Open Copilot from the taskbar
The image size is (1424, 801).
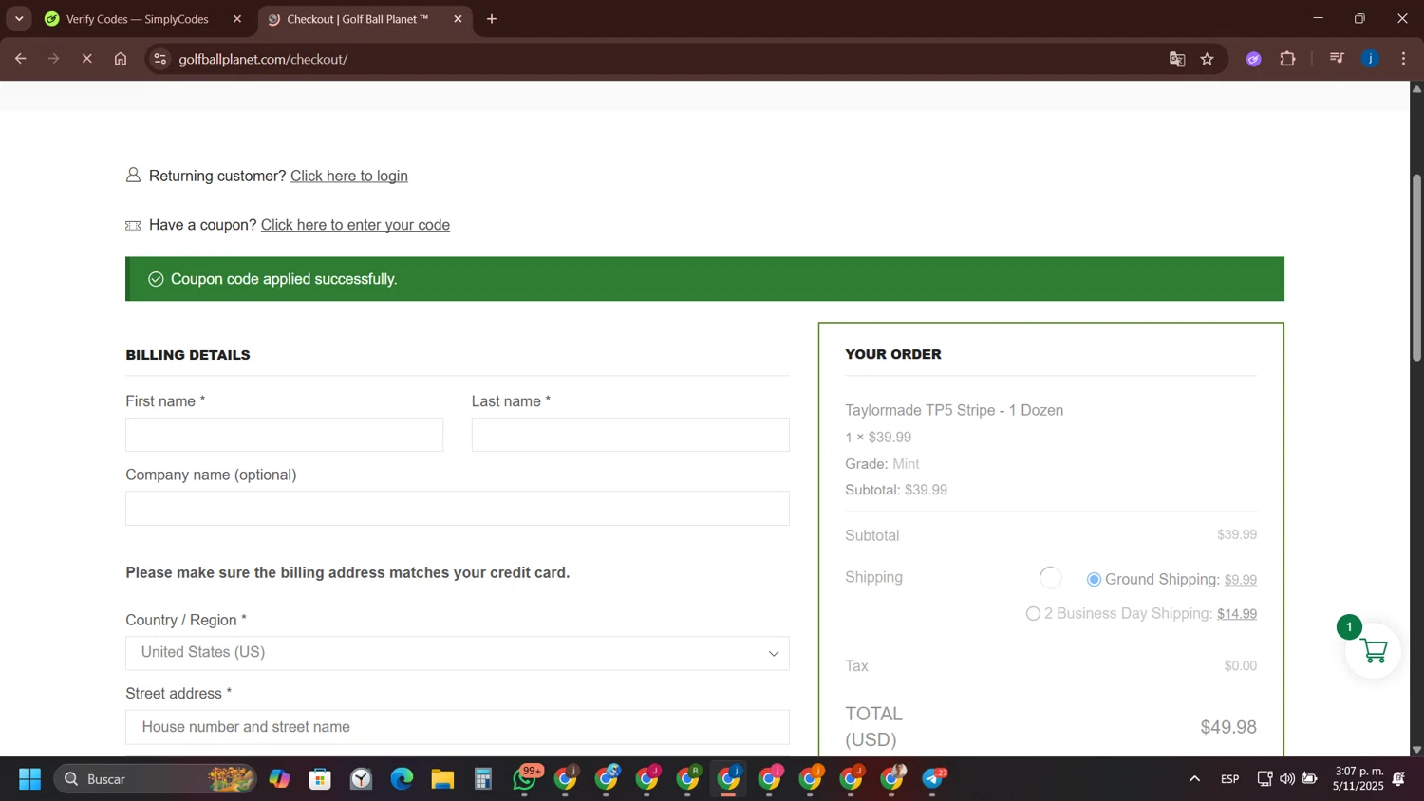pos(279,779)
